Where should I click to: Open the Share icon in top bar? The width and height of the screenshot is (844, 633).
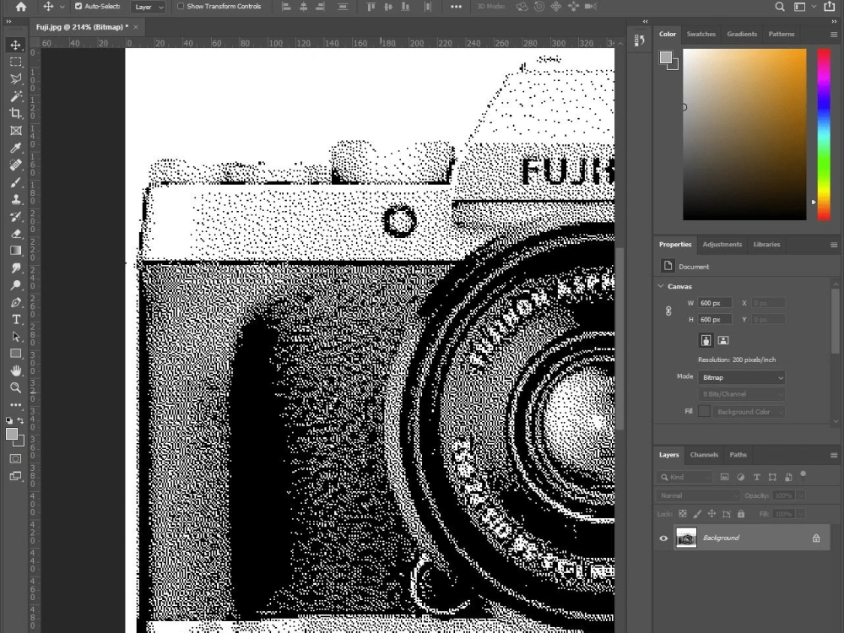pyautogui.click(x=830, y=7)
